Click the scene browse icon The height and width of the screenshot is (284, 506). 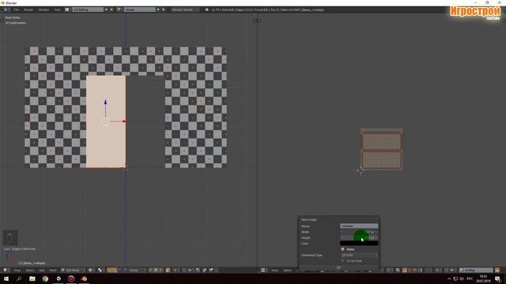[119, 9]
